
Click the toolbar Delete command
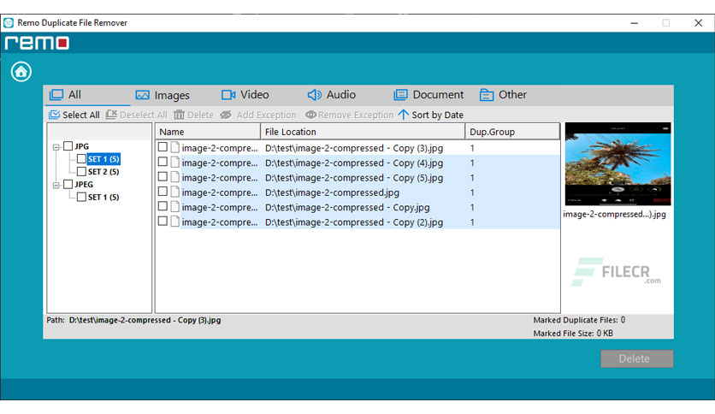click(x=194, y=115)
